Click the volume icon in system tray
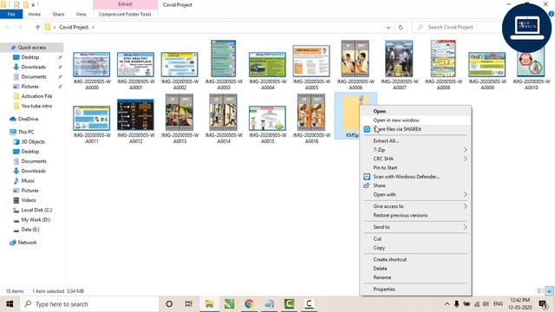This screenshot has width=555, height=312. point(486,304)
